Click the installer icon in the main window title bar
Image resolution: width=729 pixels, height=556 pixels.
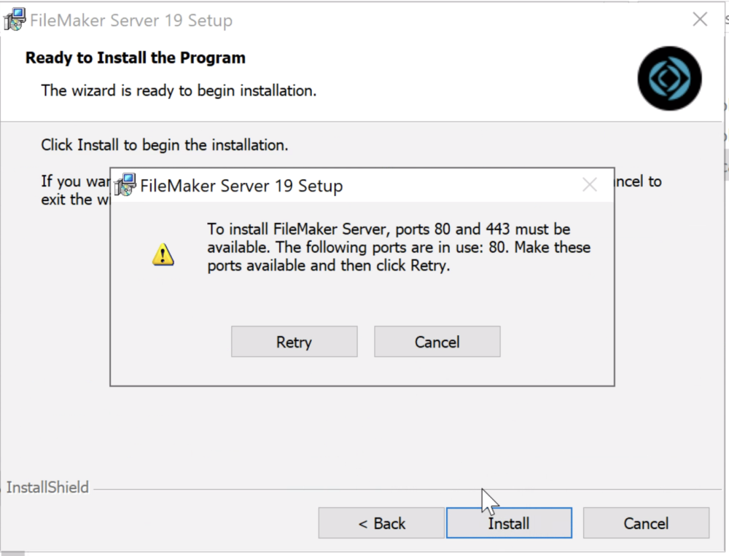(x=15, y=19)
